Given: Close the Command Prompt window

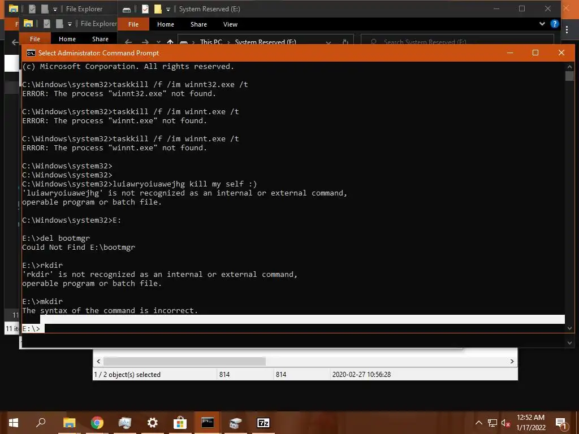Looking at the screenshot, I should tap(561, 53).
